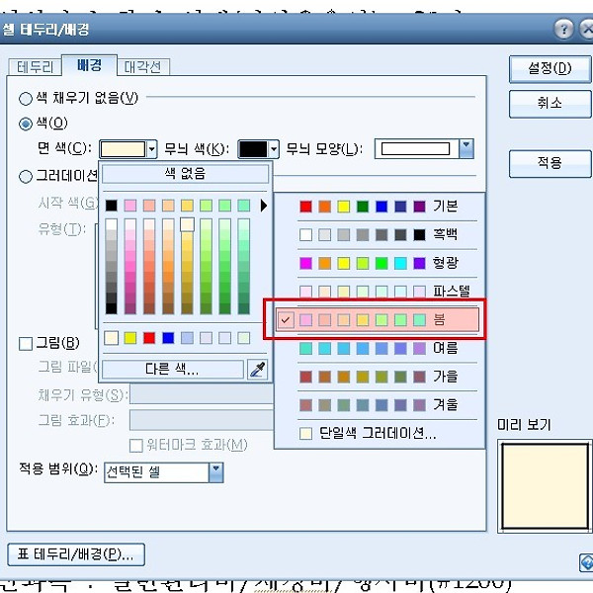Select 색 채우기 없음 radio button

pyautogui.click(x=26, y=98)
